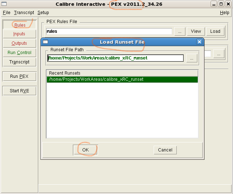Open the Transcript menu

tap(24, 13)
